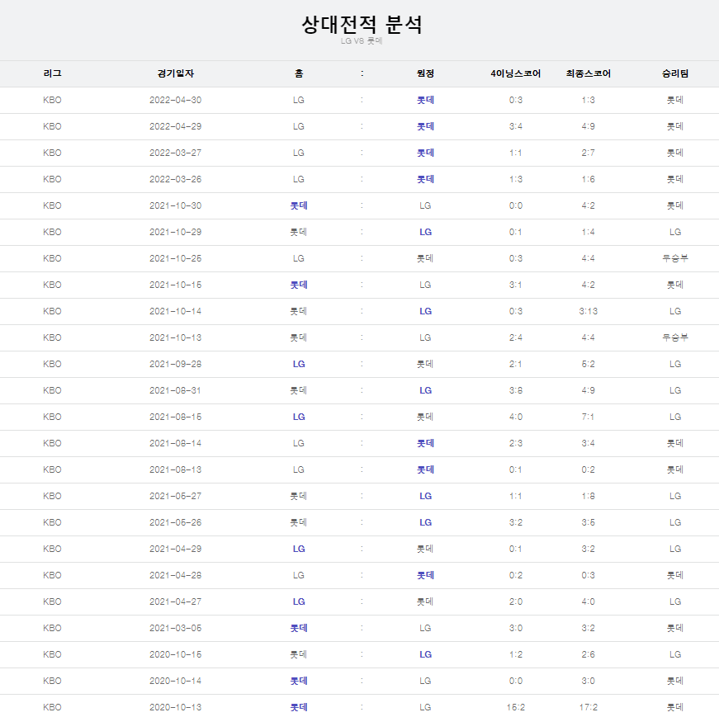Click home team LG in 2021-04-27 row
719x717 pixels.
(299, 601)
